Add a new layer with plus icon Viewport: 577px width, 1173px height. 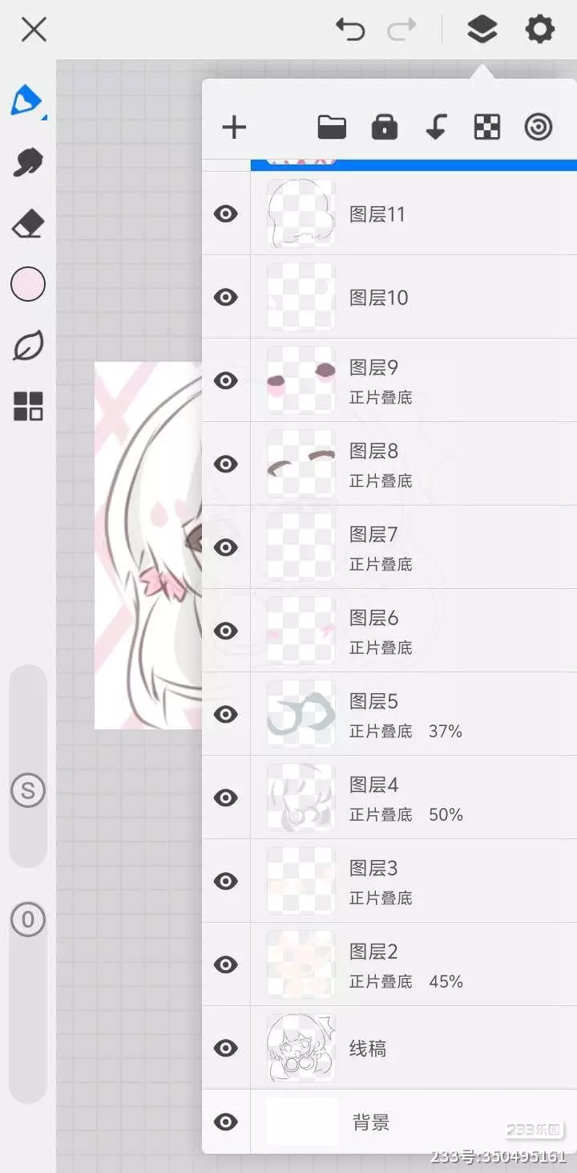234,127
